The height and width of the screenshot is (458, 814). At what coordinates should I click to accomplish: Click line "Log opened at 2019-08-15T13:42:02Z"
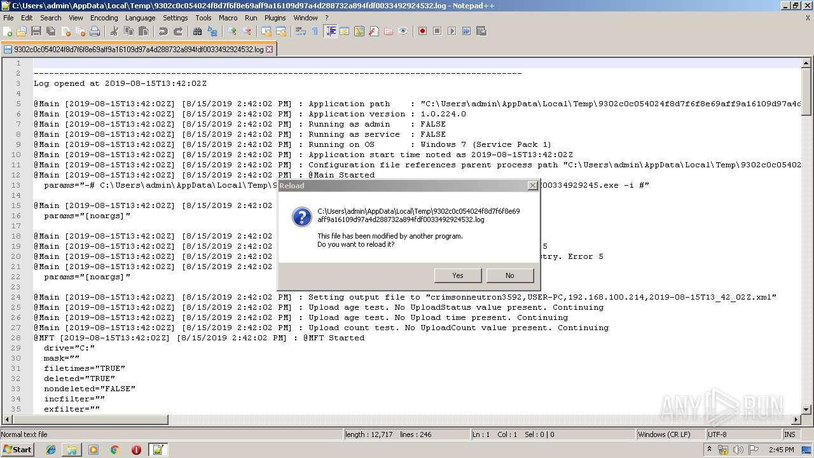coord(120,83)
